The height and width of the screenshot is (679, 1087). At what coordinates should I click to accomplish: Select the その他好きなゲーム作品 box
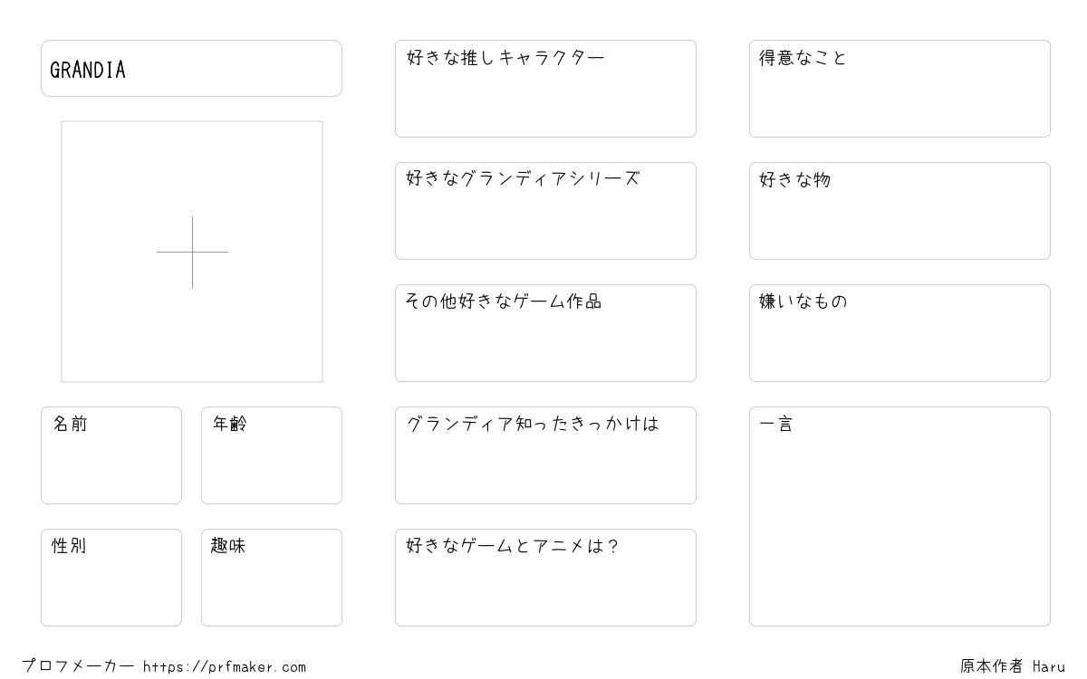(545, 333)
